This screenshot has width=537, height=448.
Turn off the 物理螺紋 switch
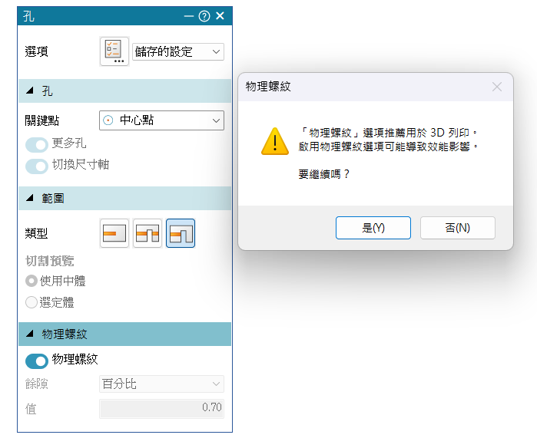(x=37, y=361)
